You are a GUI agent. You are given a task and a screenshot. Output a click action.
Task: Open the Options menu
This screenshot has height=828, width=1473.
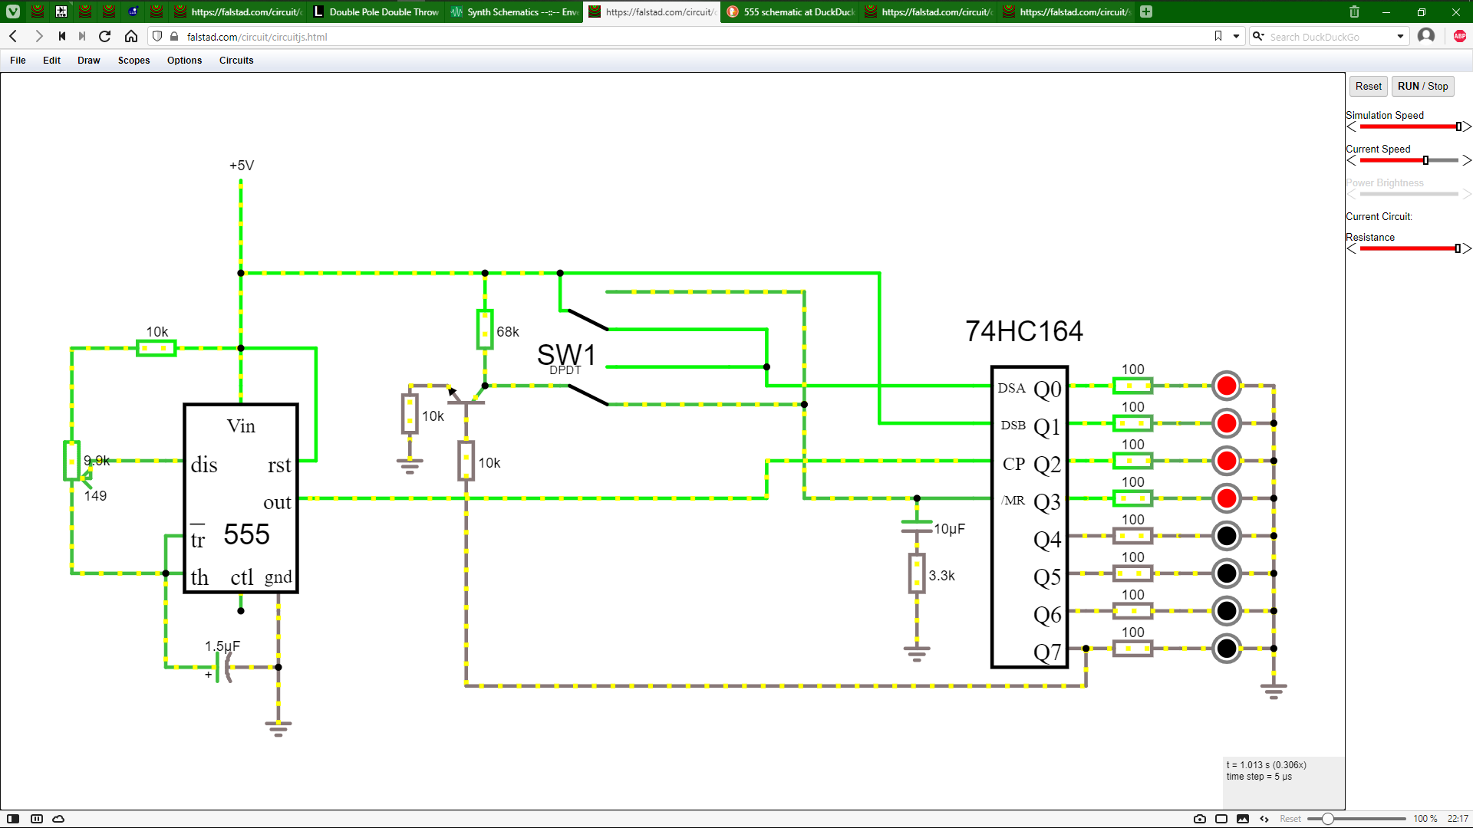pyautogui.click(x=184, y=61)
